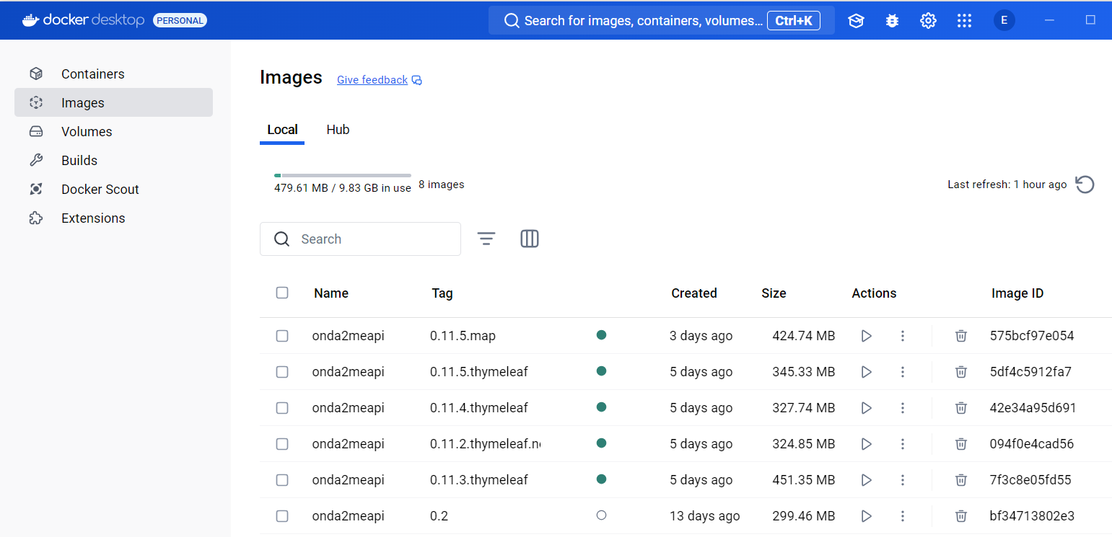Click image ID 575bcf97e054
The width and height of the screenshot is (1112, 537).
pyautogui.click(x=1032, y=336)
